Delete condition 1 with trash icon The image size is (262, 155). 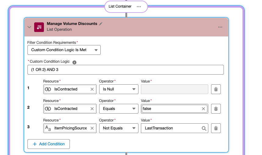pos(216,89)
